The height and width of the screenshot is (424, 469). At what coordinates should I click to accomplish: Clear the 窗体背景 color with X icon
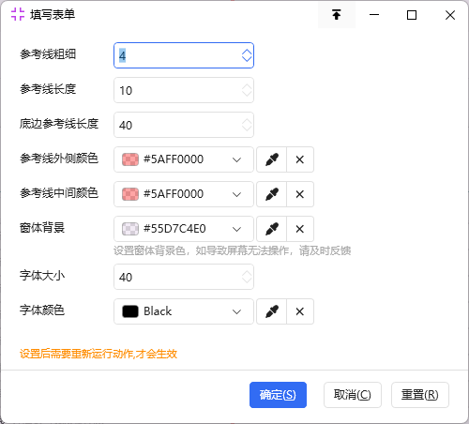tap(300, 229)
